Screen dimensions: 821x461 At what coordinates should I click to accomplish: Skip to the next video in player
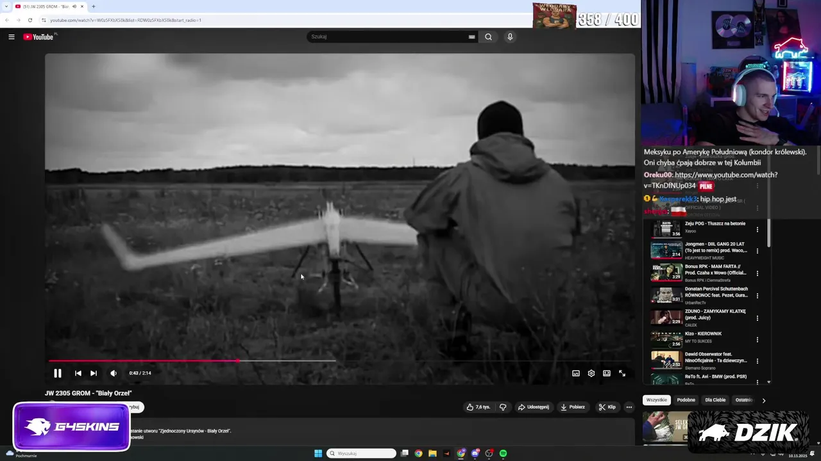click(94, 373)
